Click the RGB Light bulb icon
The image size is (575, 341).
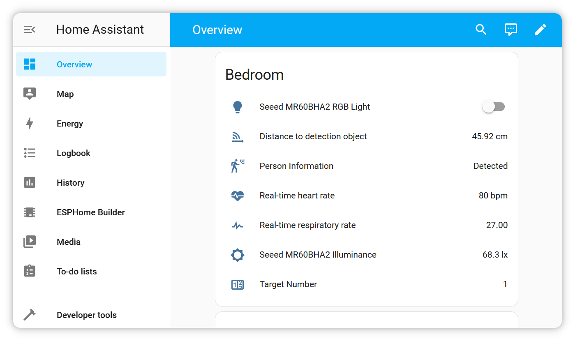(238, 107)
